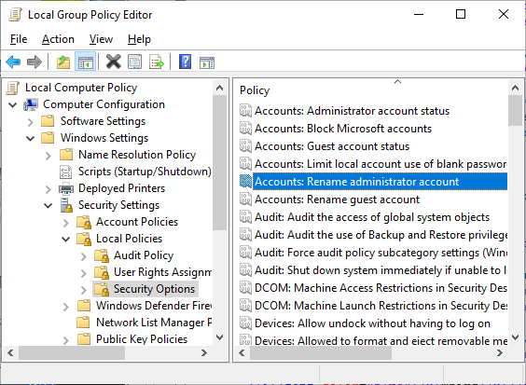This screenshot has height=385, width=526.
Task: Click the red X Delete toolbar icon
Action: pyautogui.click(x=114, y=62)
